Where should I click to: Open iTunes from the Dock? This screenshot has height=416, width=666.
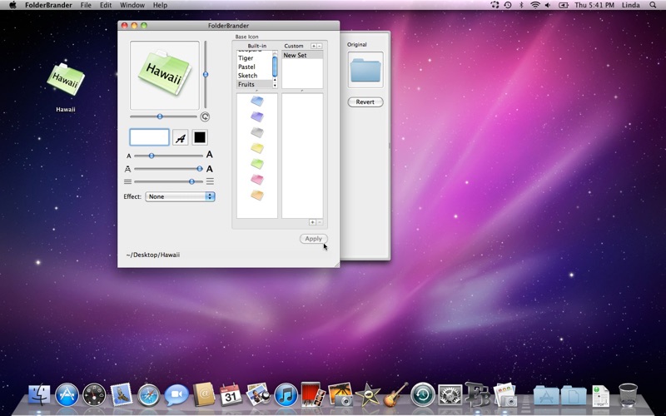286,394
